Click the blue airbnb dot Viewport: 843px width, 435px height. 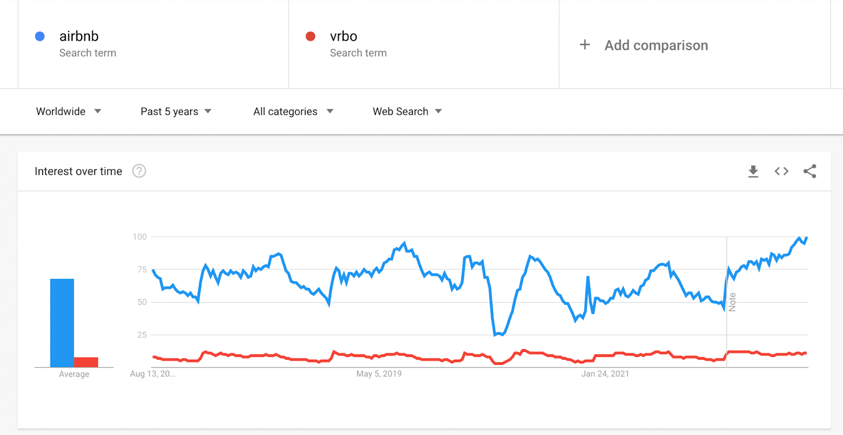click(40, 36)
